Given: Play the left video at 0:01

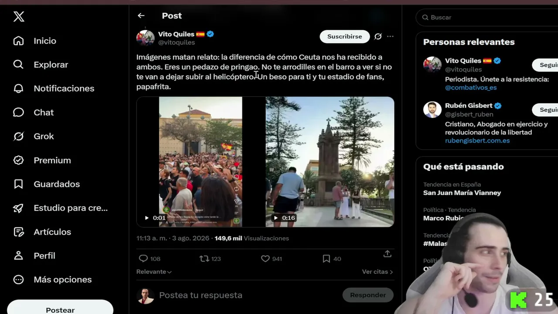Looking at the screenshot, I should (146, 218).
